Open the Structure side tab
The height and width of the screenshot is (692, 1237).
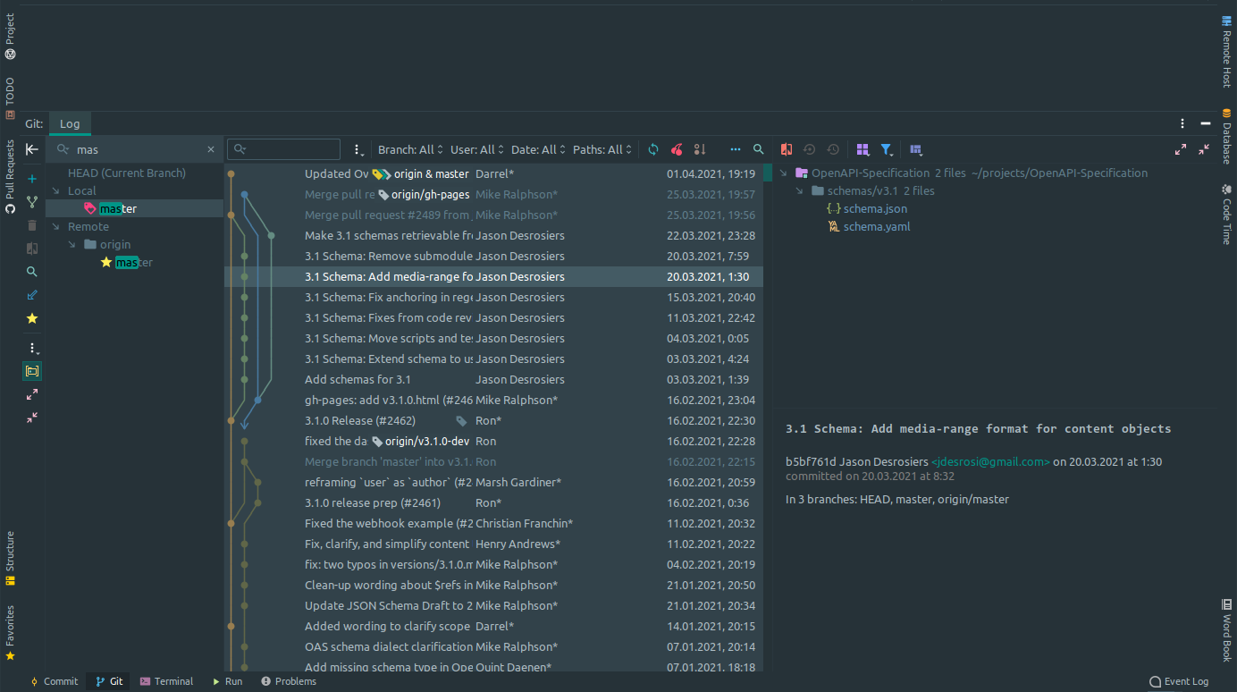click(x=10, y=558)
